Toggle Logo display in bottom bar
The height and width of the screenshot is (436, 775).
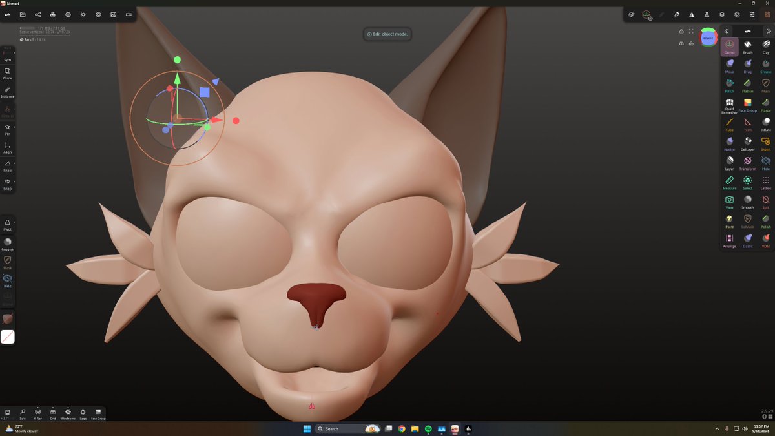click(x=83, y=413)
